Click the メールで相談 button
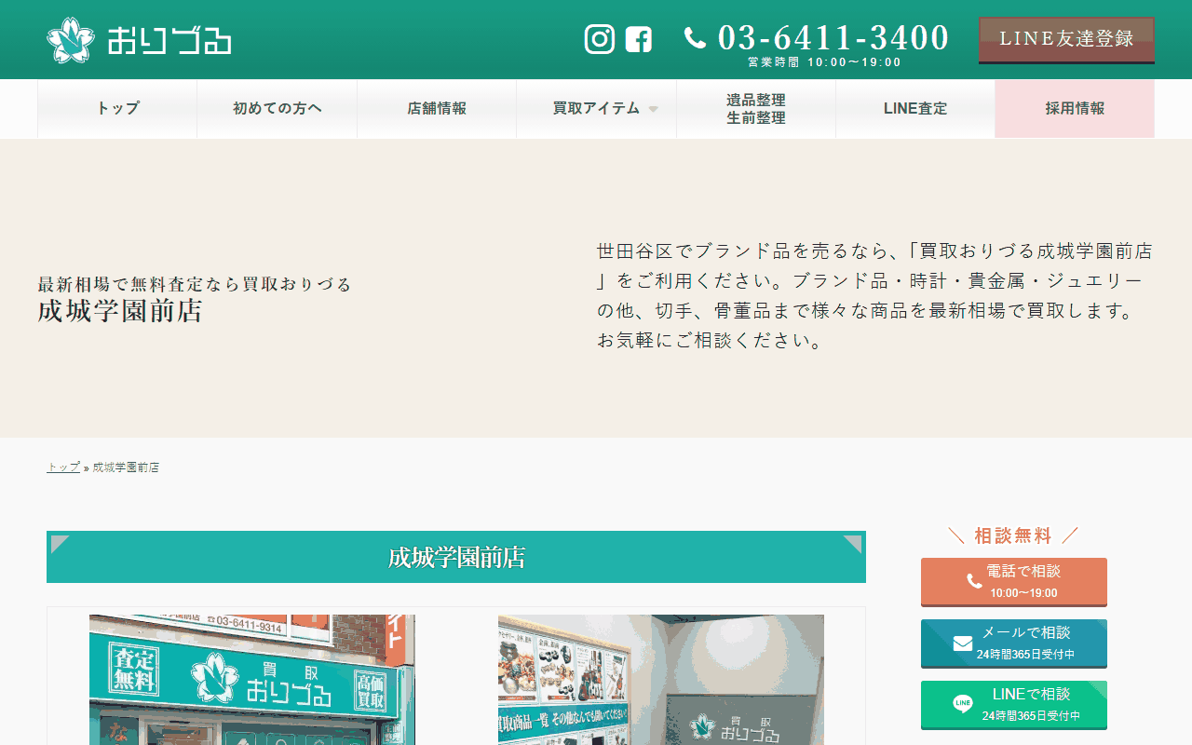 [1014, 643]
